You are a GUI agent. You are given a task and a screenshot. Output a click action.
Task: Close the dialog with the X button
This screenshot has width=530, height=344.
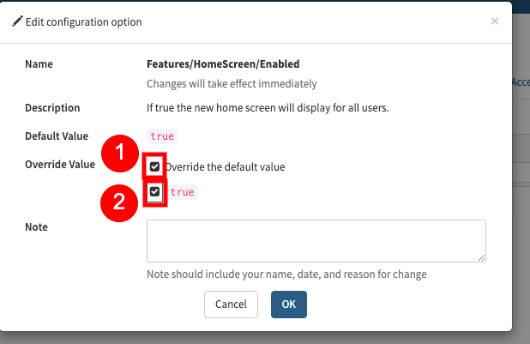pos(494,21)
